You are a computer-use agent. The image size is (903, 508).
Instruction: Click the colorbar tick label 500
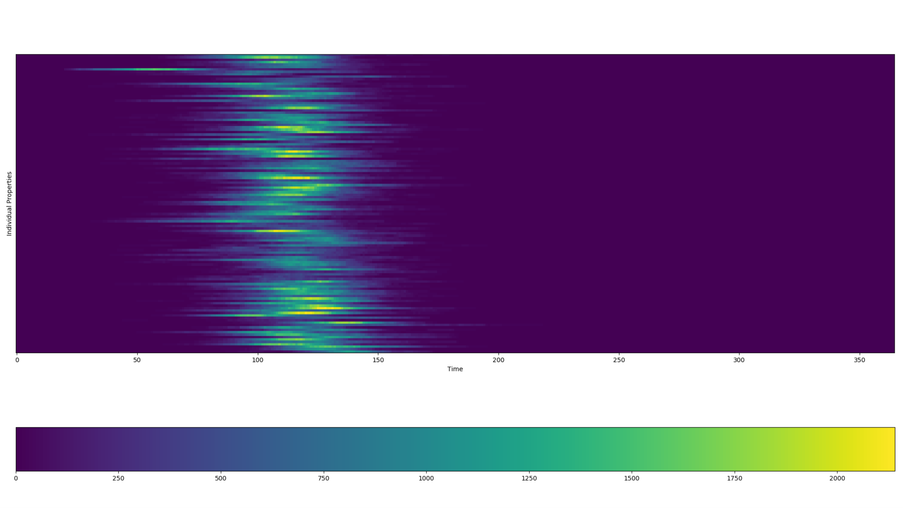coord(221,478)
